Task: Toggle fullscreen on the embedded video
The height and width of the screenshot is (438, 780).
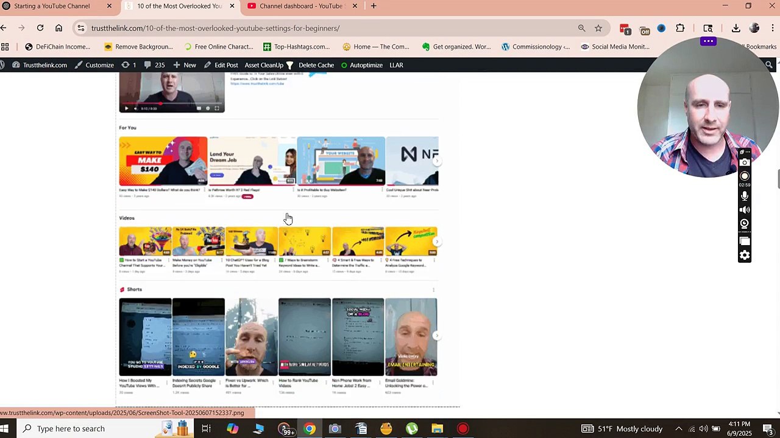Action: [x=217, y=108]
